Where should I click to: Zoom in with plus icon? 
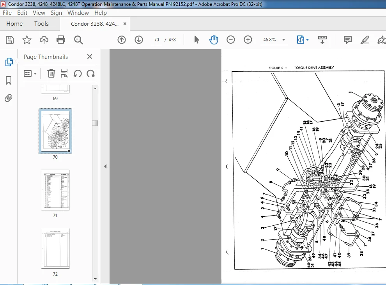tap(248, 40)
